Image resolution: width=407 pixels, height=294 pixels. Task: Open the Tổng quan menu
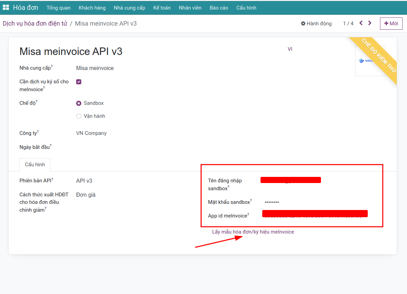click(x=58, y=8)
